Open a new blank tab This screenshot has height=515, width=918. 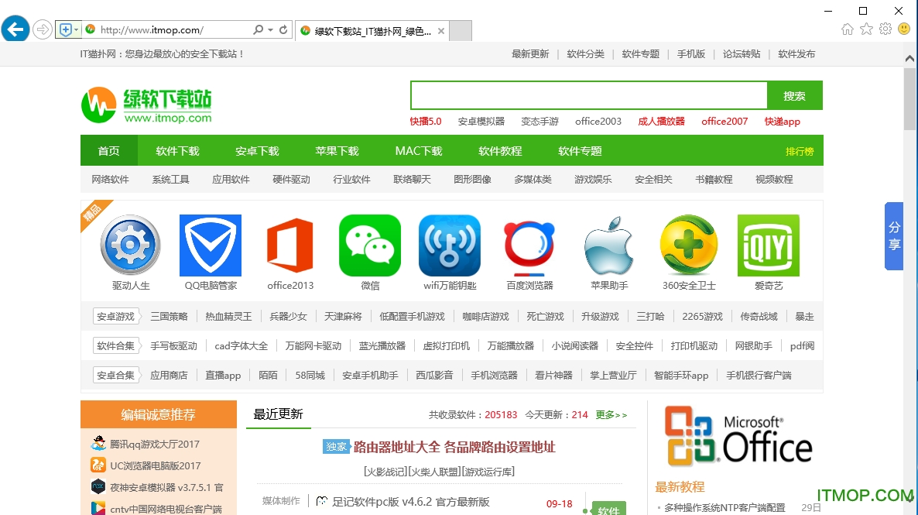click(461, 30)
